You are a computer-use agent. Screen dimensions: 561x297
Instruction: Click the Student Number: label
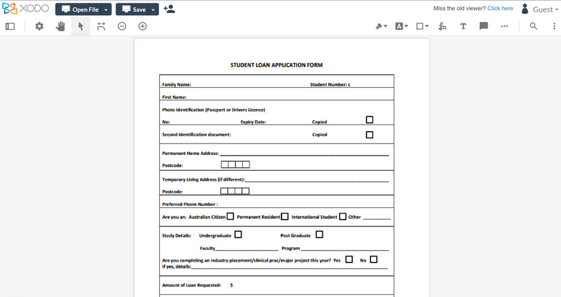pos(328,85)
